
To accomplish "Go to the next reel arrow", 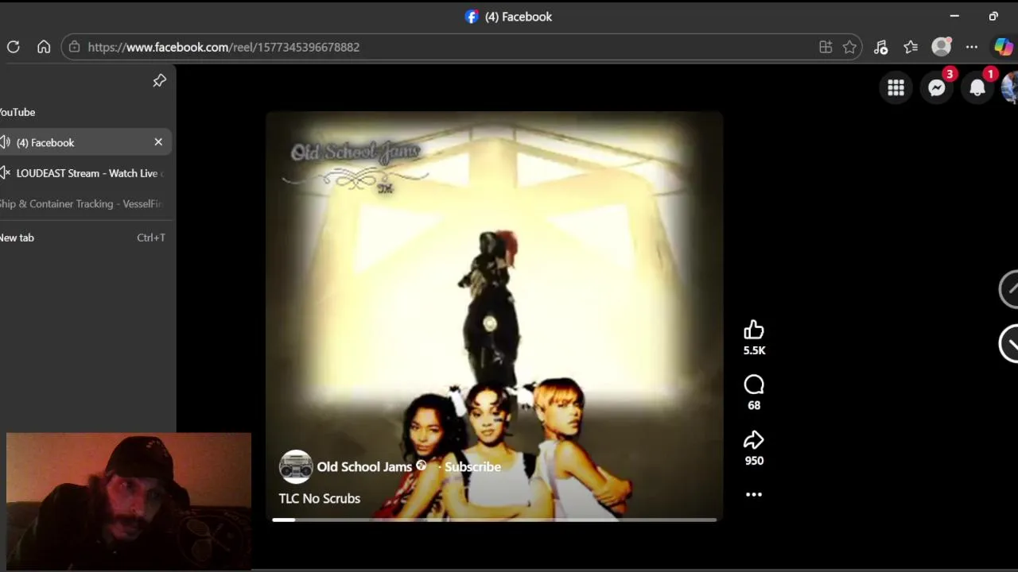I will click(1008, 344).
